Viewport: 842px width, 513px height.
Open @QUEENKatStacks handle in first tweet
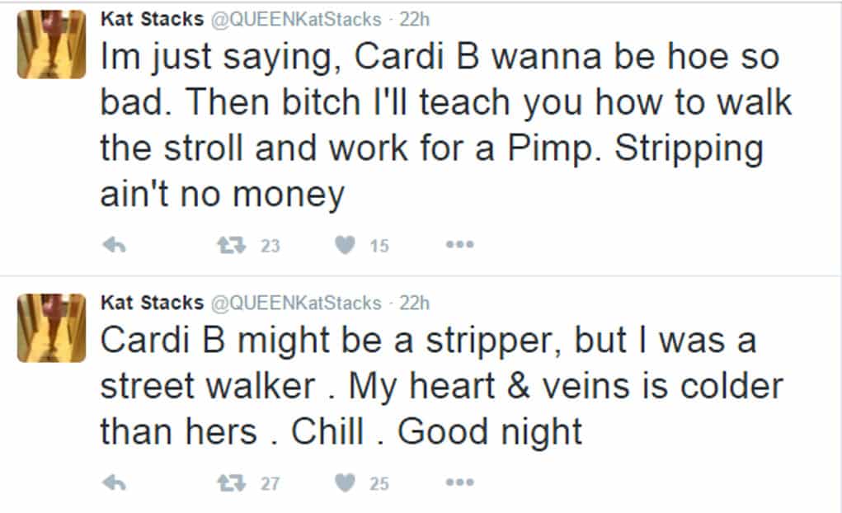tap(296, 20)
